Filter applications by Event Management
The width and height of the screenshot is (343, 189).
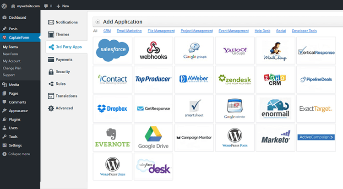point(234,31)
